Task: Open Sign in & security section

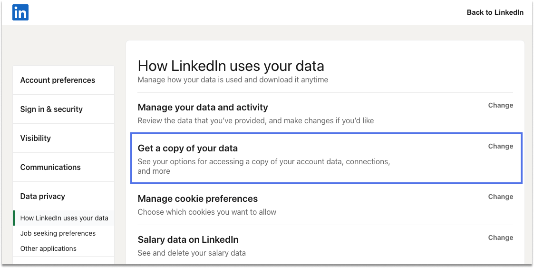Action: [51, 109]
